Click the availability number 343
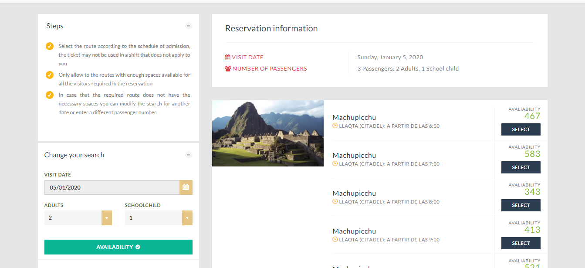This screenshot has width=585, height=268. [x=532, y=192]
